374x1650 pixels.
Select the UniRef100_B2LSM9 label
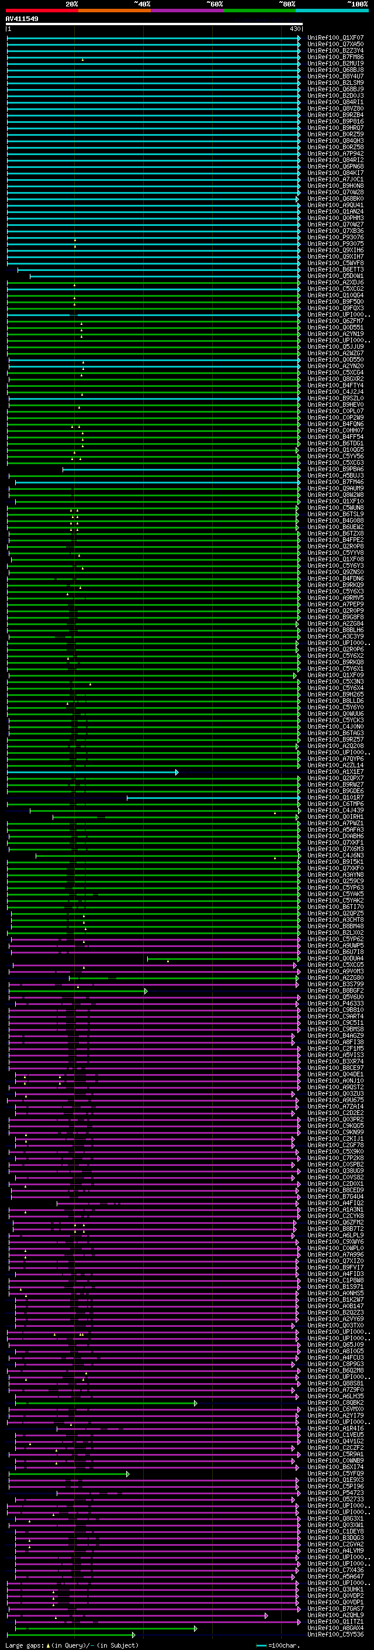(x=335, y=83)
